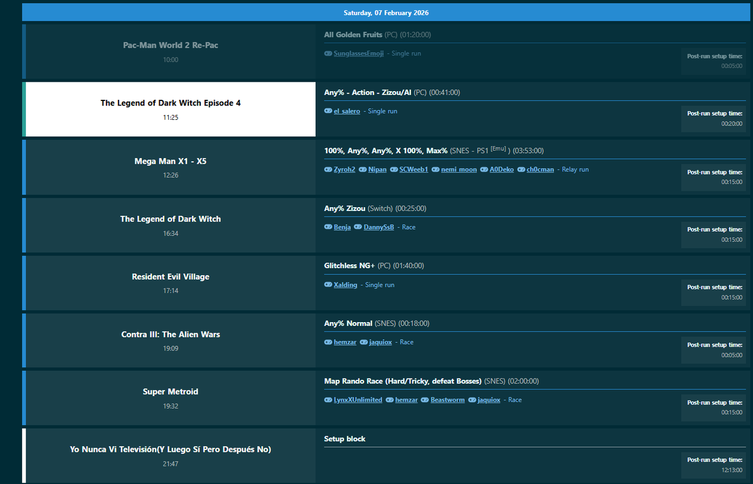Open ch0cman runner link
Image resolution: width=753 pixels, height=484 pixels.
coord(540,169)
